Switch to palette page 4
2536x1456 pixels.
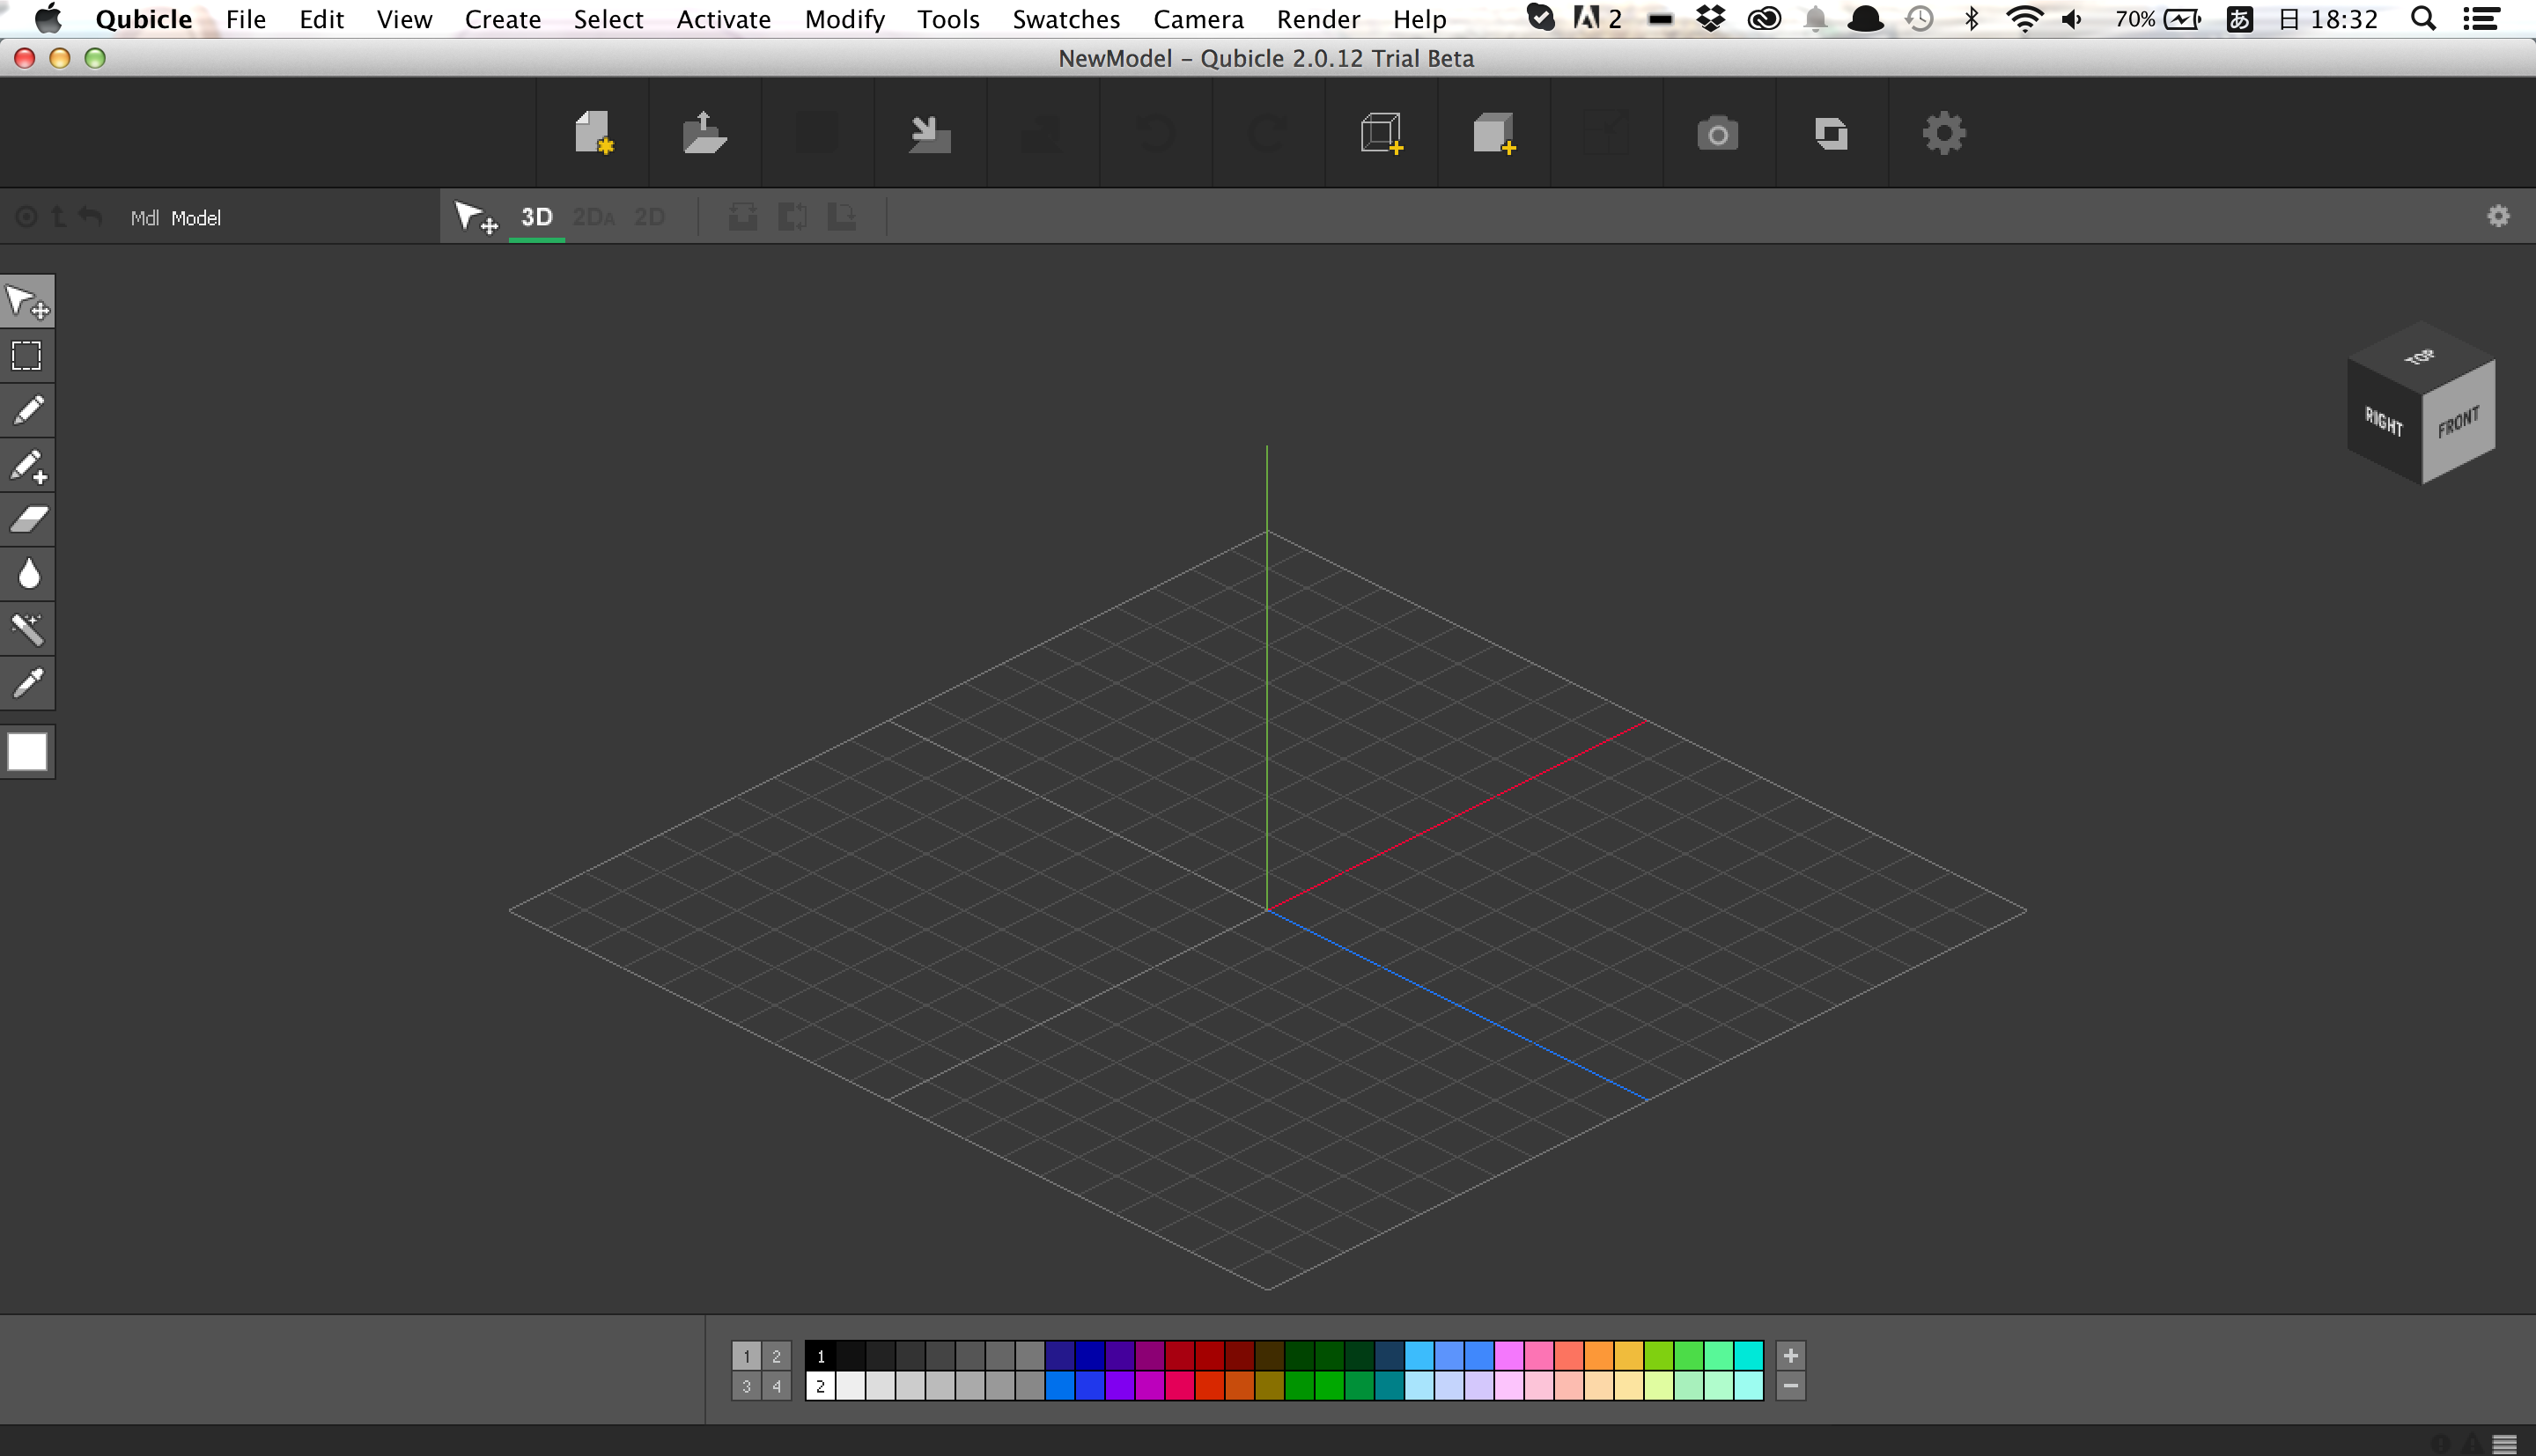coord(776,1386)
